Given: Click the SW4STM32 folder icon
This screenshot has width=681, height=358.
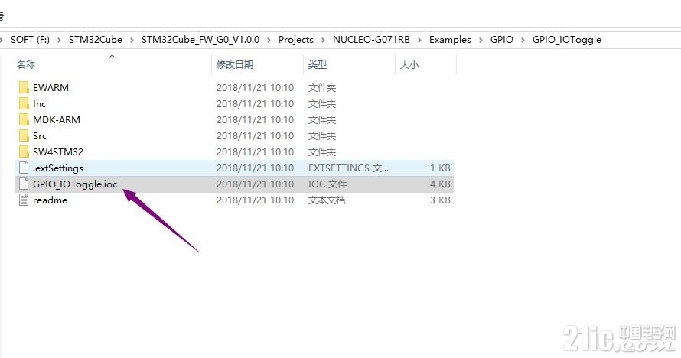Looking at the screenshot, I should 24,152.
